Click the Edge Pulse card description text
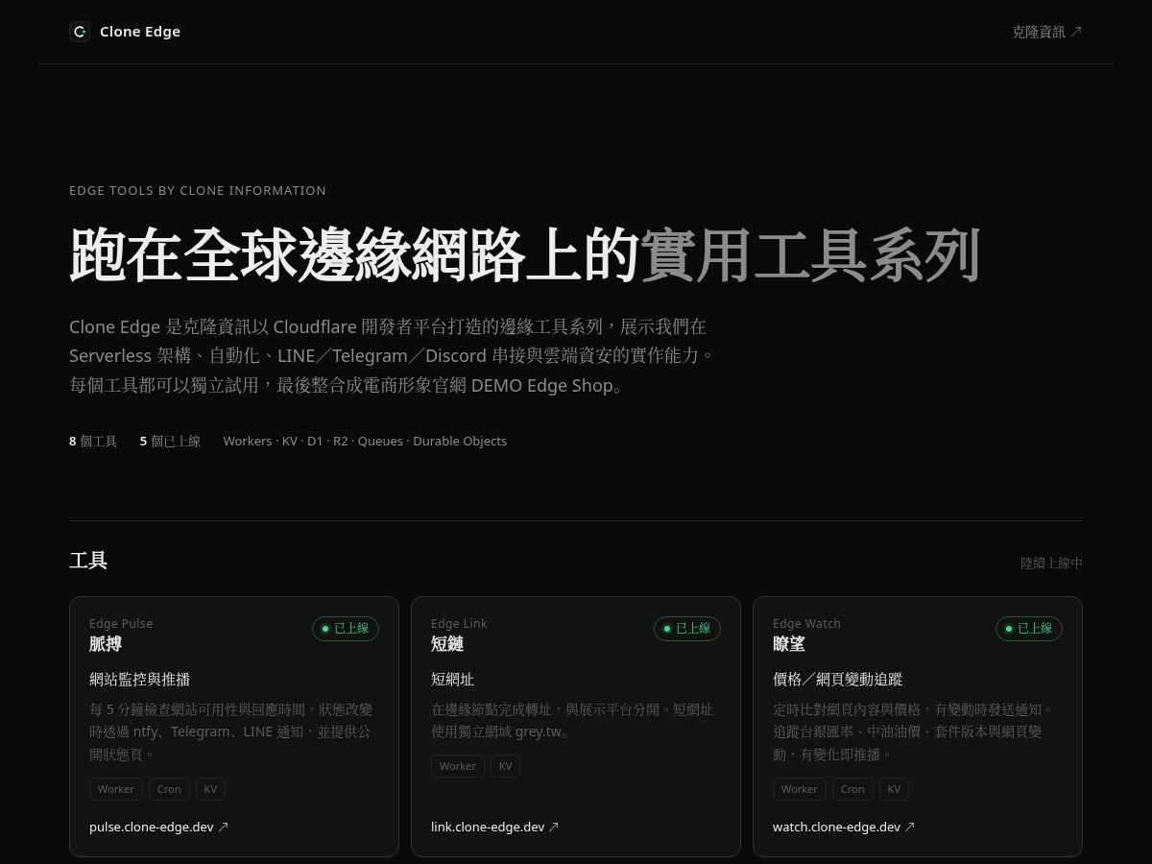 230,732
